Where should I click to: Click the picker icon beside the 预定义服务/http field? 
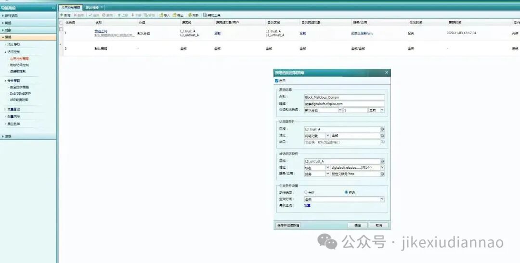click(382, 174)
